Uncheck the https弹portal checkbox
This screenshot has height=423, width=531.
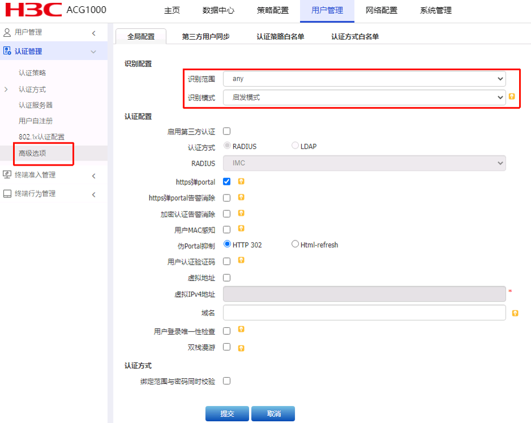click(x=227, y=181)
